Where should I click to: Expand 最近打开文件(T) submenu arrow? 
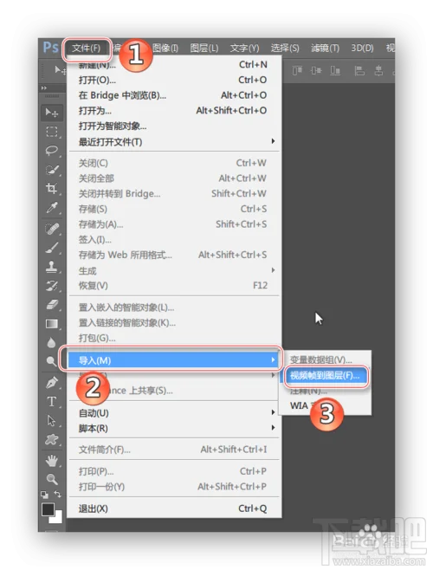click(273, 141)
